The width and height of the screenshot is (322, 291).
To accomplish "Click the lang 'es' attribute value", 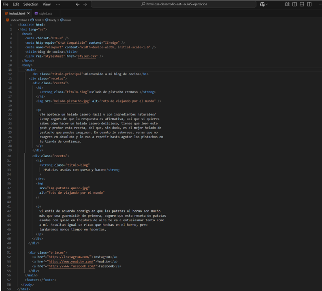I will (41, 30).
